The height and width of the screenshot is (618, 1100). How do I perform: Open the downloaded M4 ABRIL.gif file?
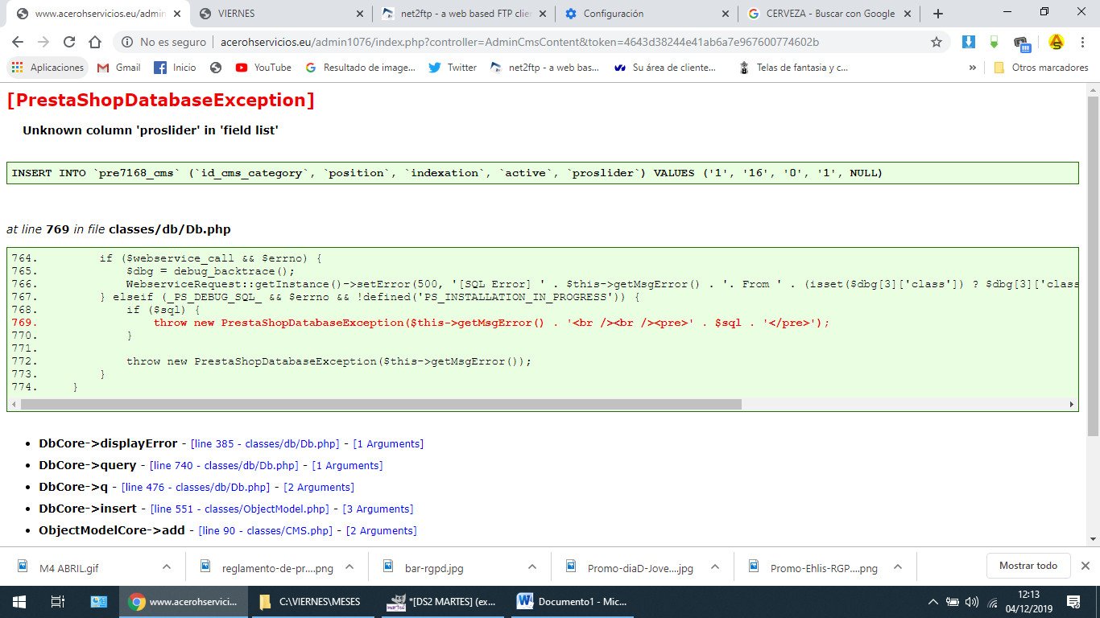coord(68,567)
